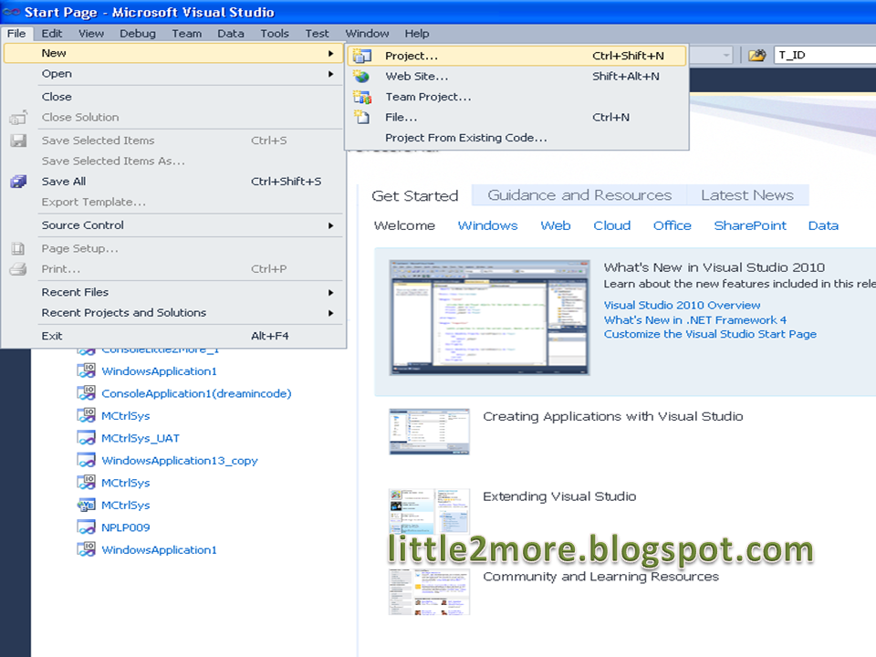Expand Recent Projects and Solutions arrow
This screenshot has height=657, width=876.
(x=330, y=313)
